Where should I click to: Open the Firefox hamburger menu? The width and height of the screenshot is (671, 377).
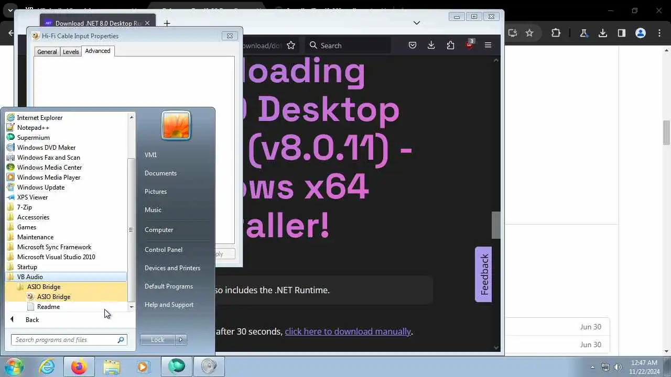[488, 46]
